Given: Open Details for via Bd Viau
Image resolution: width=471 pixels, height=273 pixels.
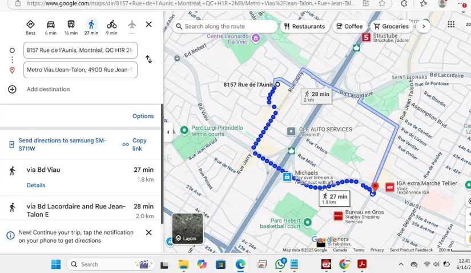Looking at the screenshot, I should pyautogui.click(x=36, y=185).
